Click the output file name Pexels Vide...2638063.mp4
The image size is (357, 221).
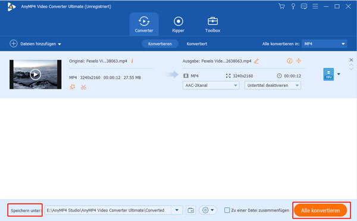(x=226, y=61)
